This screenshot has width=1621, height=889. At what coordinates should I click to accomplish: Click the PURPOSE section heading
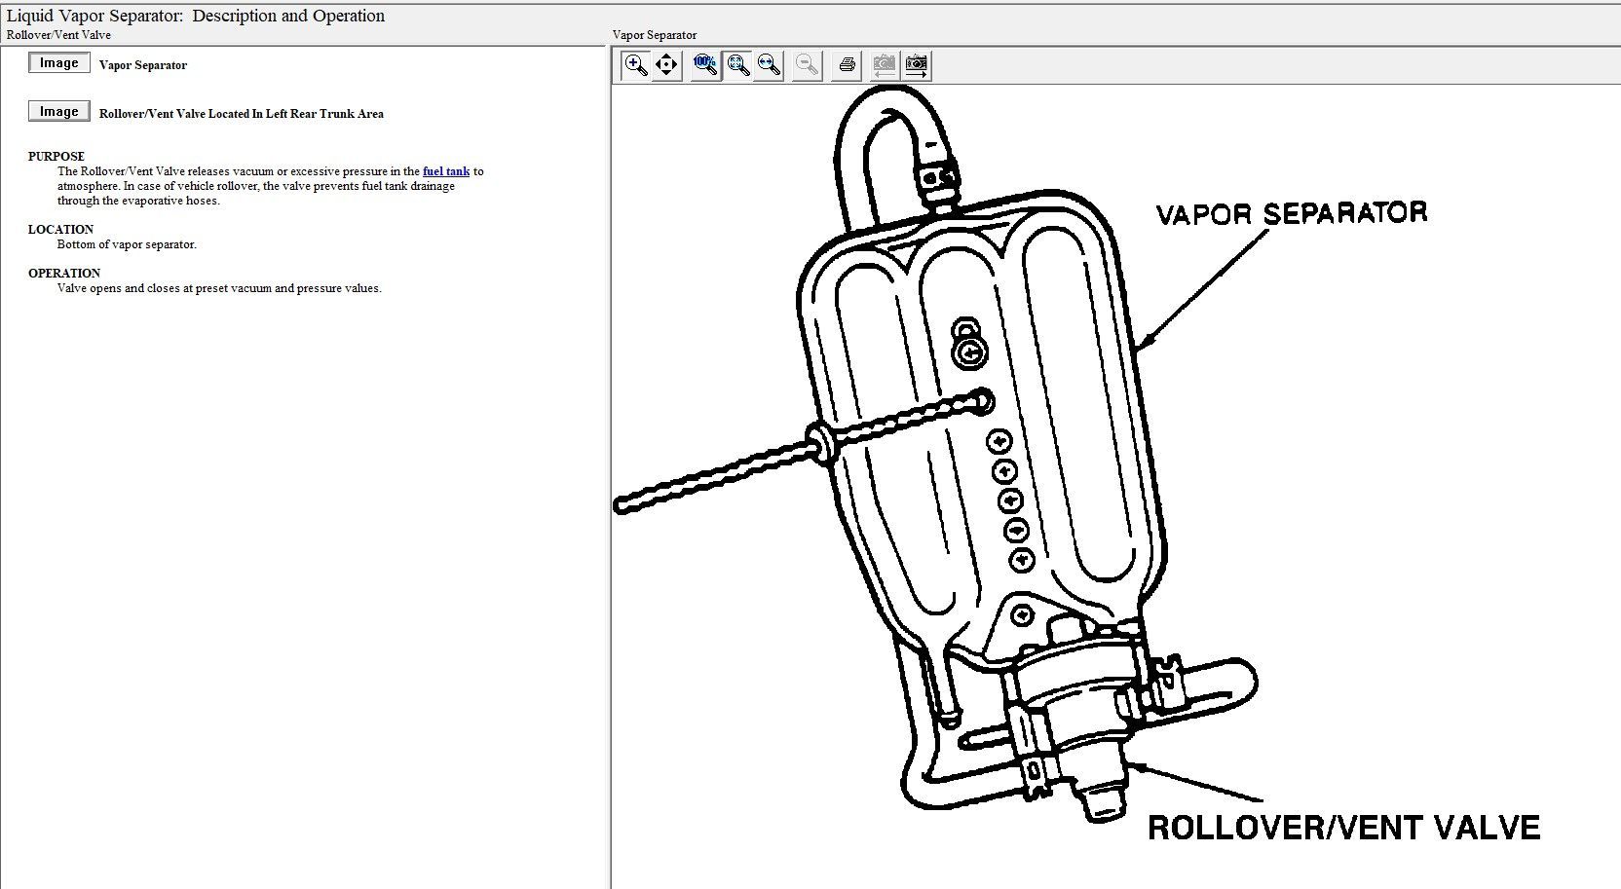point(57,156)
